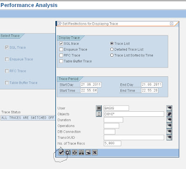Click the pattern selection option icon for Objects

pyautogui.click(x=99, y=114)
